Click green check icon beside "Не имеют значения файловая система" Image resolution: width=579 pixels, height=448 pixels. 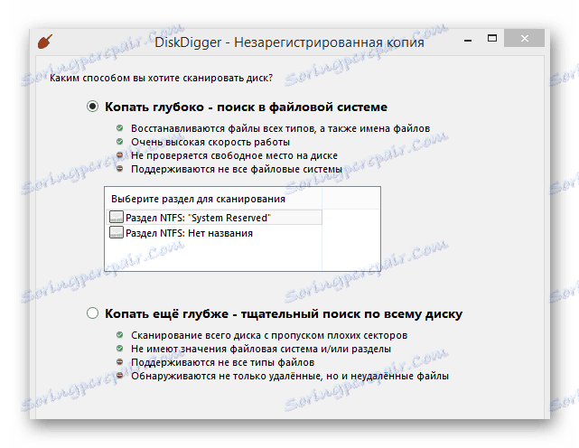tap(119, 349)
